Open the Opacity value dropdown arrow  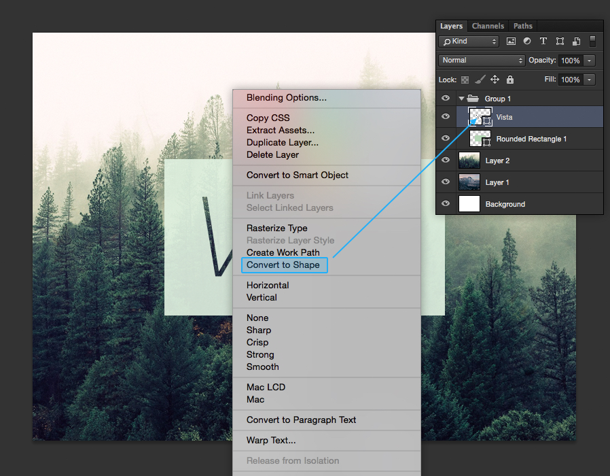(590, 60)
